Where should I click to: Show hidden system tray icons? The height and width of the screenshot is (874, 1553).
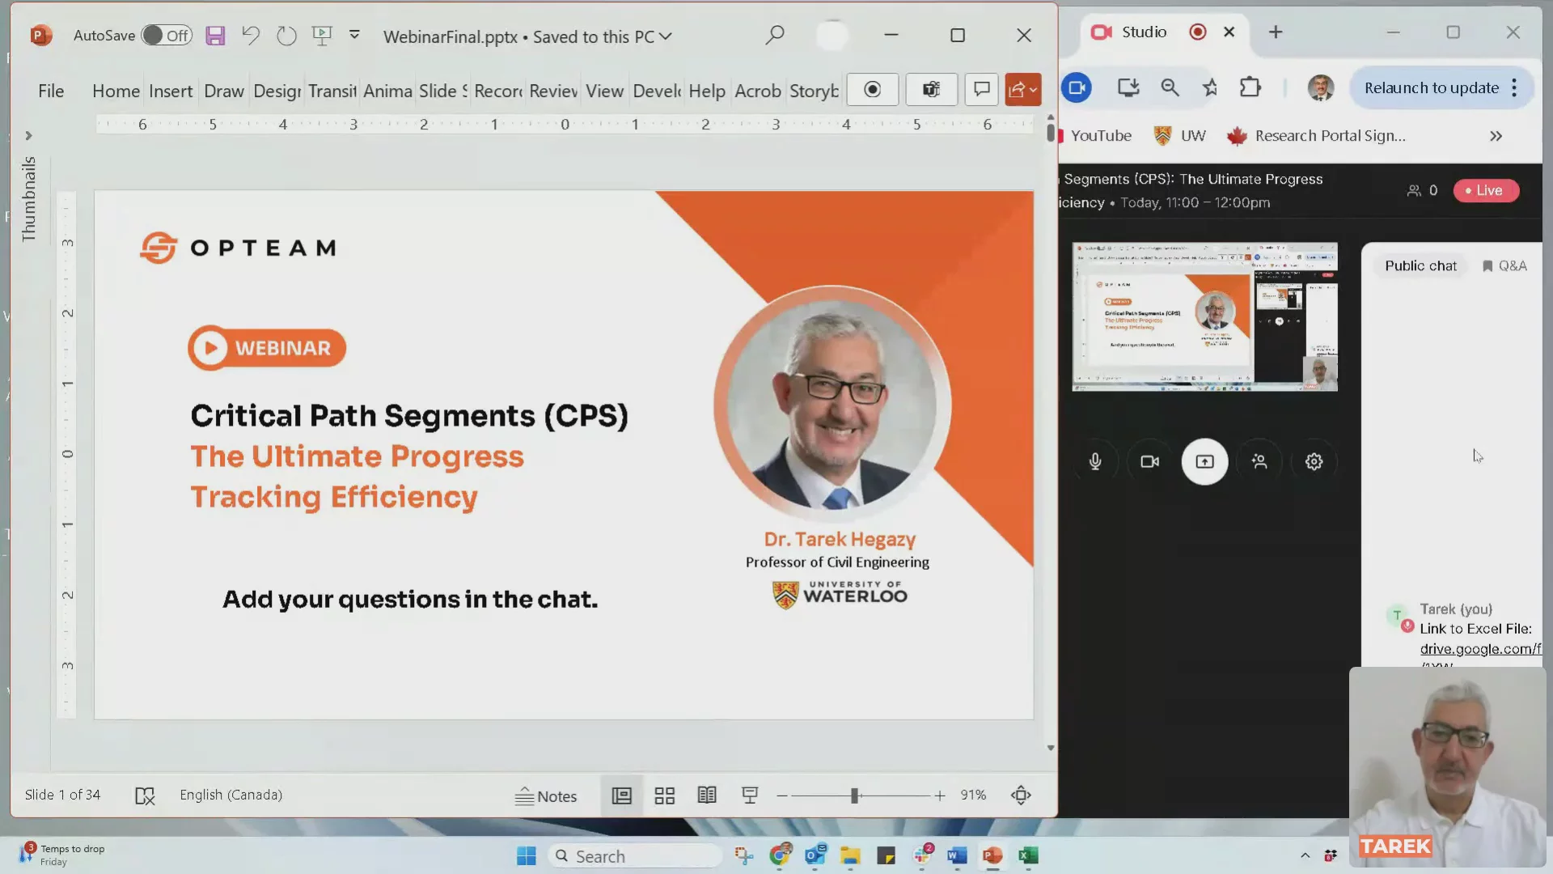click(1305, 855)
